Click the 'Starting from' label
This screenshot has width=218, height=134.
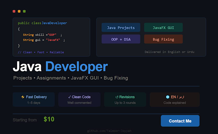click(25, 120)
